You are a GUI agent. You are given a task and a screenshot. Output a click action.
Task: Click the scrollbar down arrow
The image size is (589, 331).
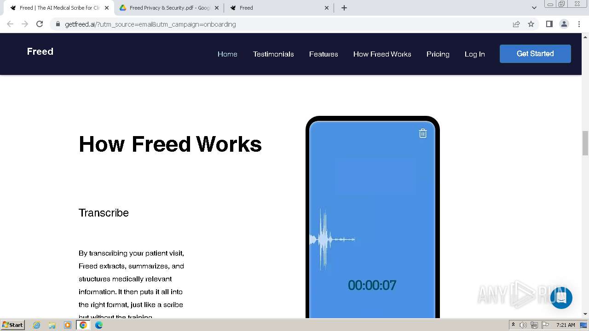click(x=585, y=314)
